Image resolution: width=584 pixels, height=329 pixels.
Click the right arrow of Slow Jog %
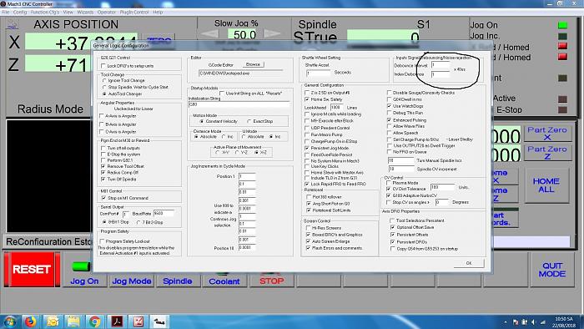272,34
